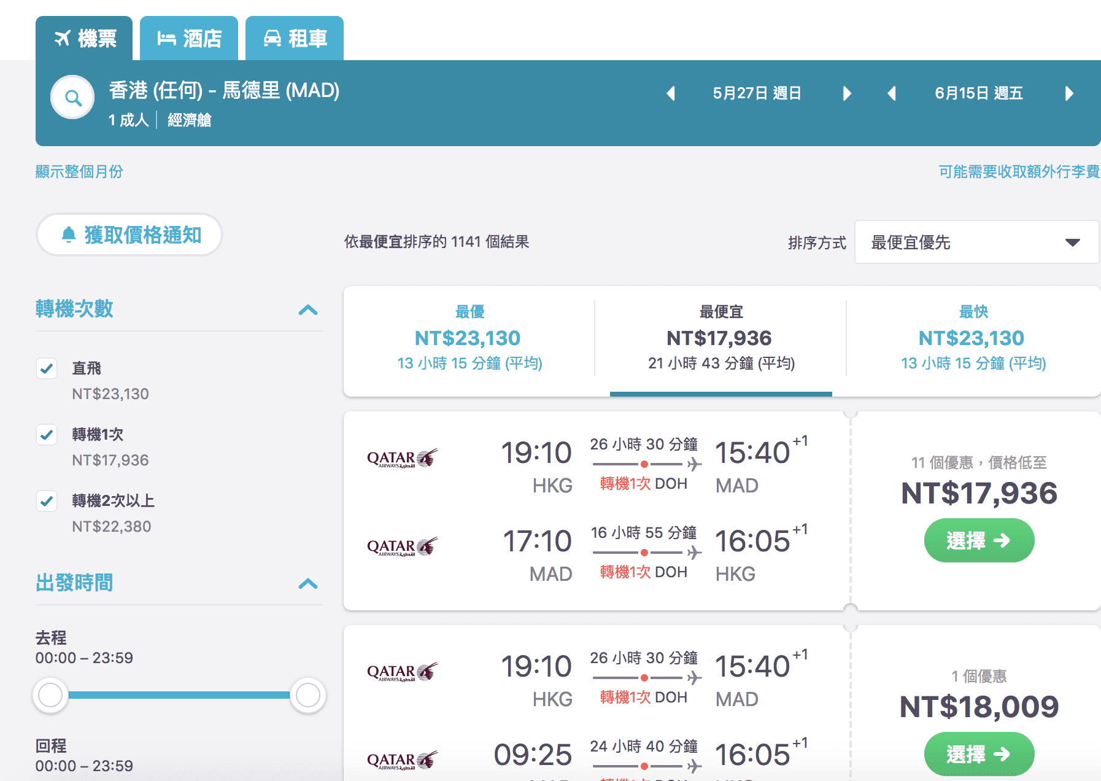The image size is (1101, 781).
Task: Open 顯示整個月份 whole month link
Action: (x=79, y=171)
